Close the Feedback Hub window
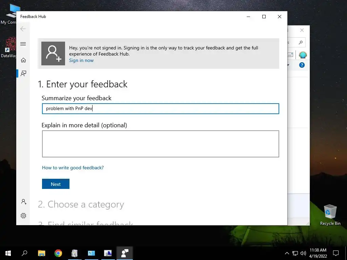The height and width of the screenshot is (260, 347). (x=280, y=17)
